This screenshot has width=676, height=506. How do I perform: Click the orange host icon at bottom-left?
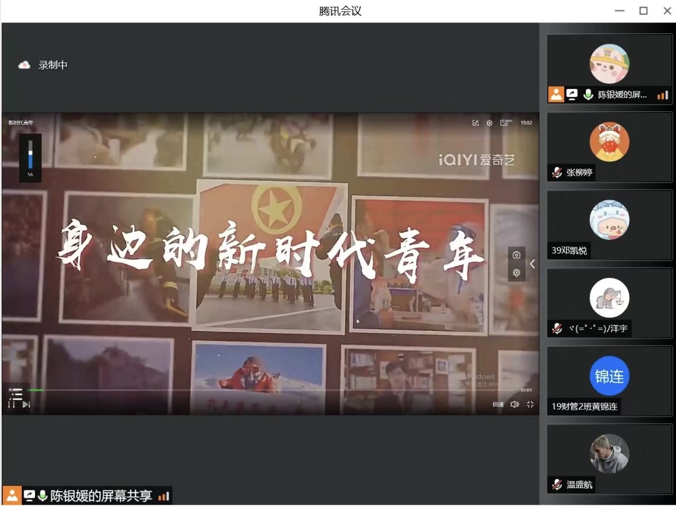12,496
